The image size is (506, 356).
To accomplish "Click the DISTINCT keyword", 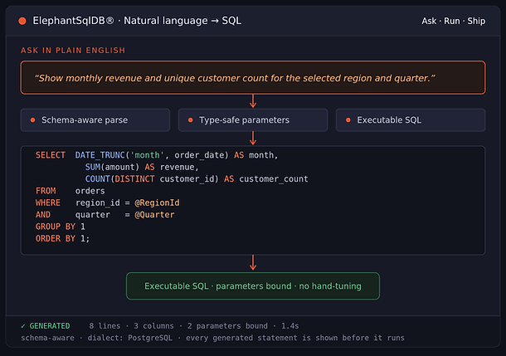I will 134,179.
